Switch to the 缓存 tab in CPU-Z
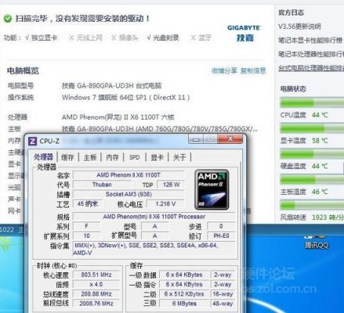344x313 pixels. point(67,157)
